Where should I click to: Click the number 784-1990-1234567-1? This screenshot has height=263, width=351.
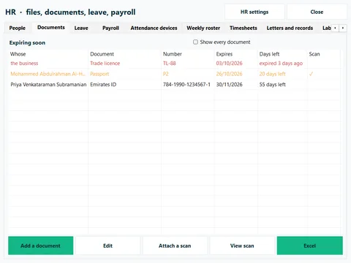[186, 85]
